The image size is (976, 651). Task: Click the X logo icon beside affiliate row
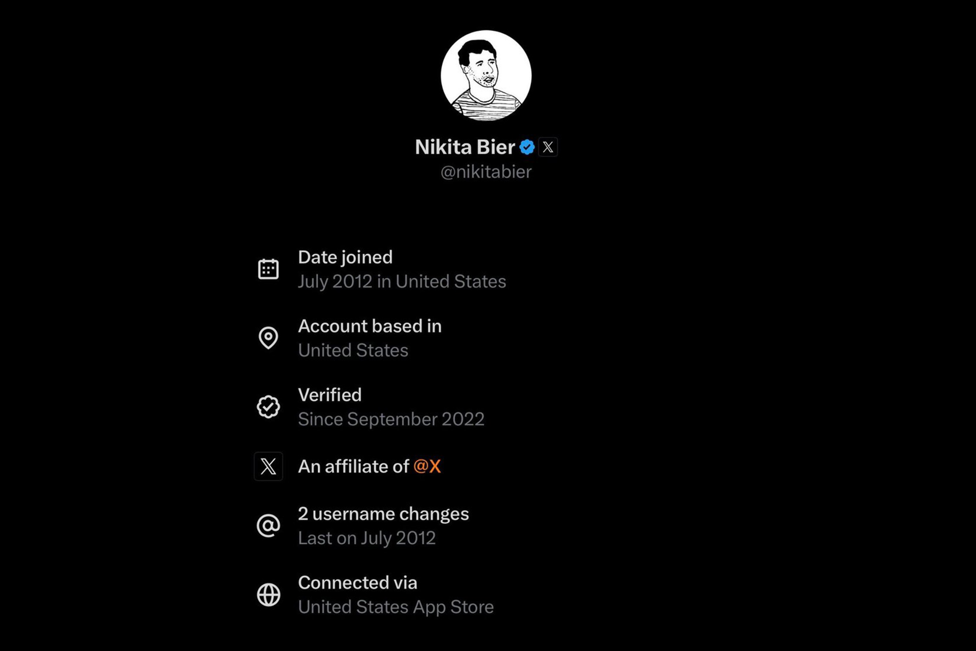[x=268, y=466]
